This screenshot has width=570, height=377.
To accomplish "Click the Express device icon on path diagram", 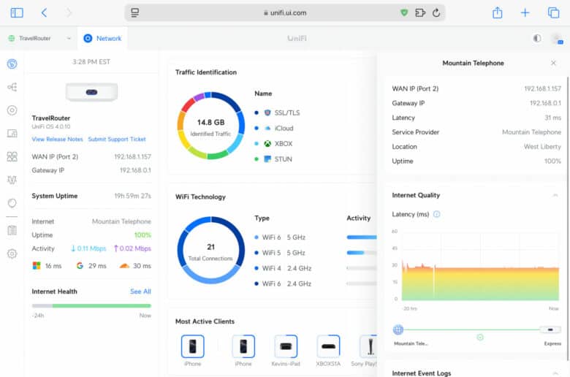I will pyautogui.click(x=550, y=330).
